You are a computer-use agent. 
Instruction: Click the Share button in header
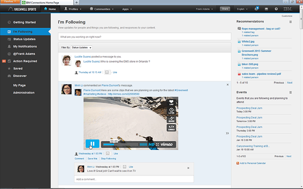pos(225,9)
